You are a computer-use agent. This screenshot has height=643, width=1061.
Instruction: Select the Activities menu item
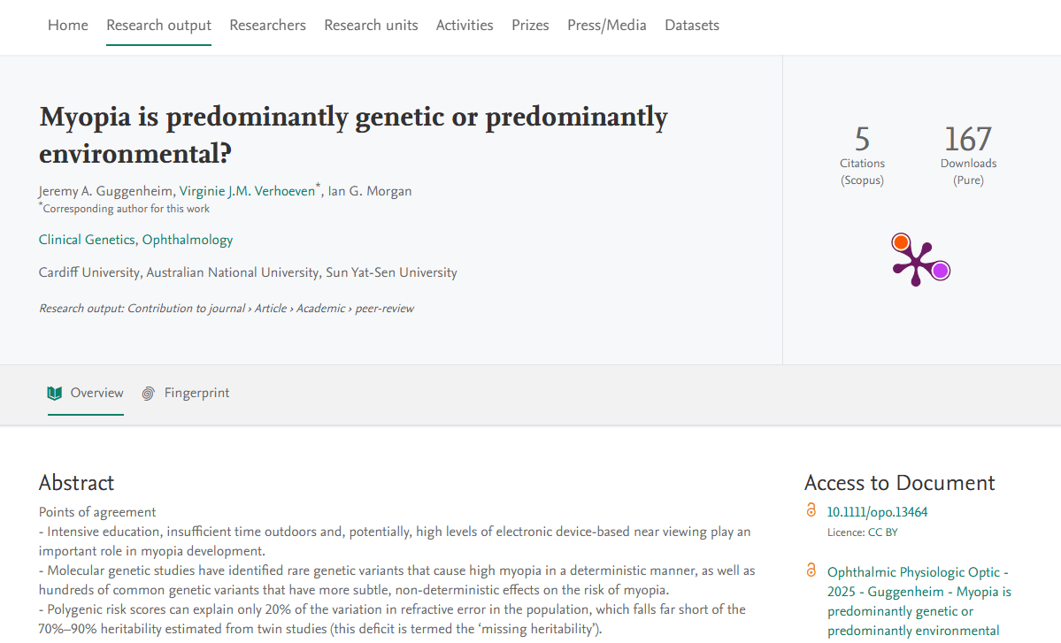tap(465, 26)
